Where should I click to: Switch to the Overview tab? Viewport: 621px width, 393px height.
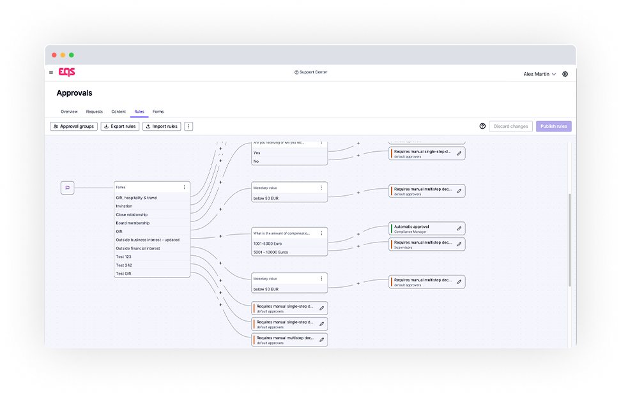pyautogui.click(x=69, y=112)
